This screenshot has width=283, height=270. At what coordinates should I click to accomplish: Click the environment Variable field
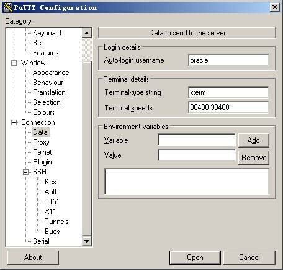[196, 140]
